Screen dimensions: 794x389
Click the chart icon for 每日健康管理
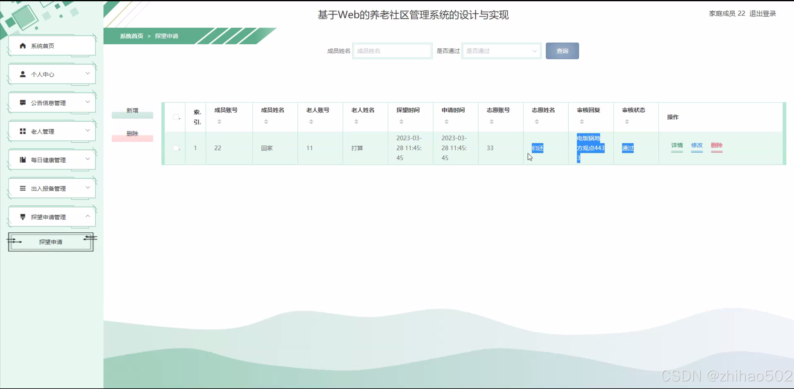coord(23,160)
